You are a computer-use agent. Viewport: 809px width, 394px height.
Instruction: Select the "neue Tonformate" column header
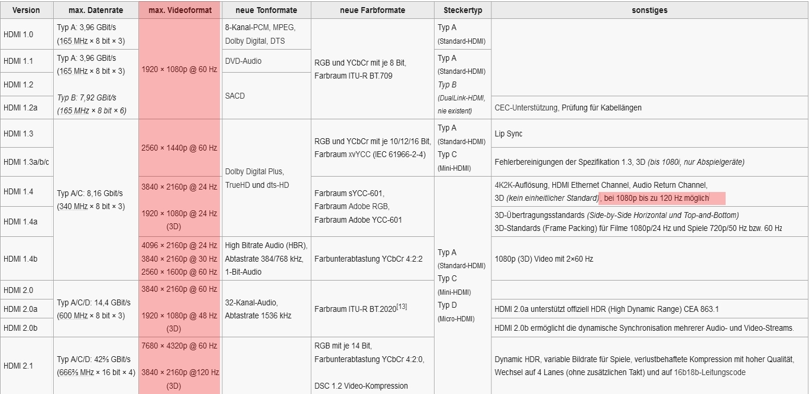pyautogui.click(x=266, y=10)
